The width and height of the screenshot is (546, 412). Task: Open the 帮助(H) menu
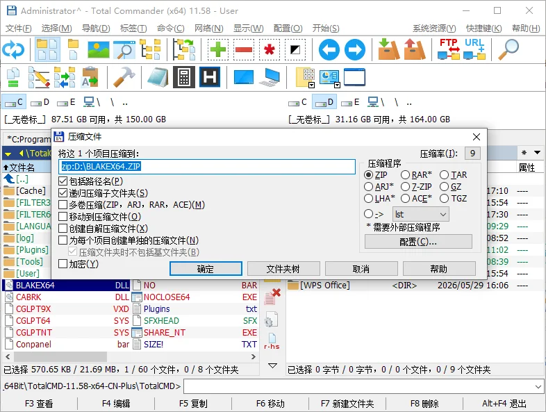point(526,28)
